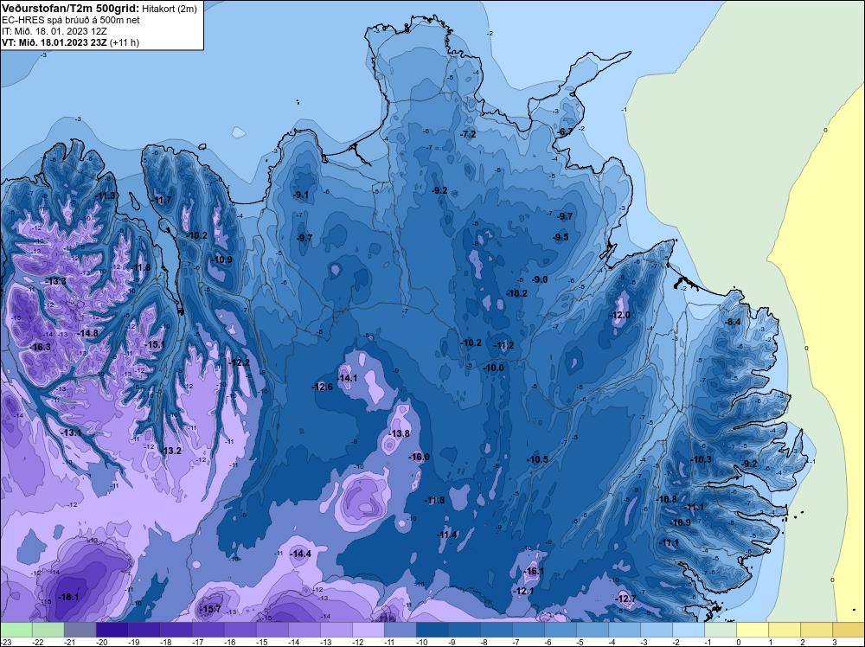Click the -12.6 temperature reading

(x=322, y=387)
